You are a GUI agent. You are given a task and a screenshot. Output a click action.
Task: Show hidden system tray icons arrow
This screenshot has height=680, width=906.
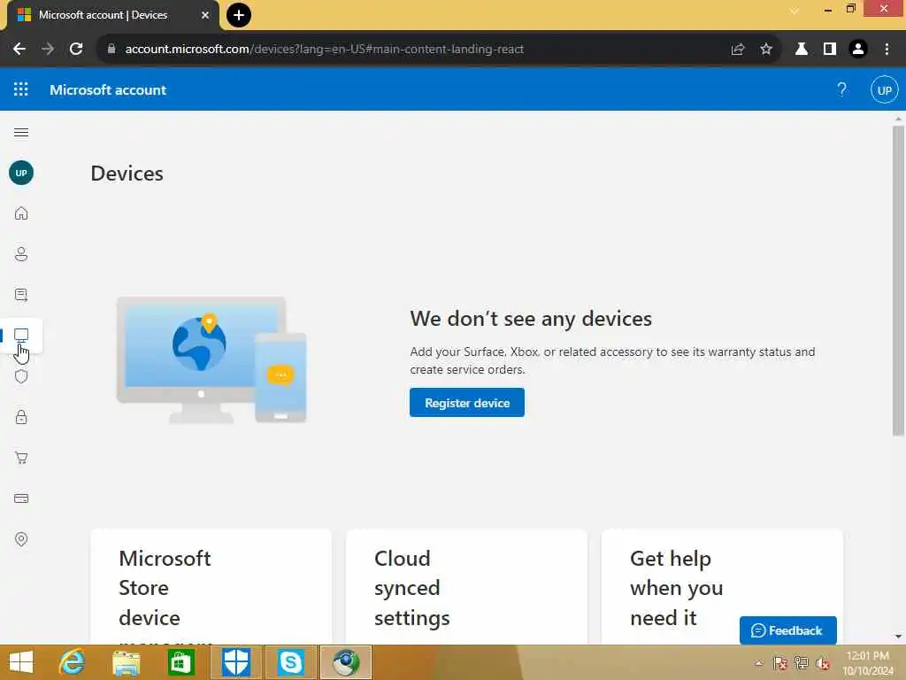coord(758,663)
